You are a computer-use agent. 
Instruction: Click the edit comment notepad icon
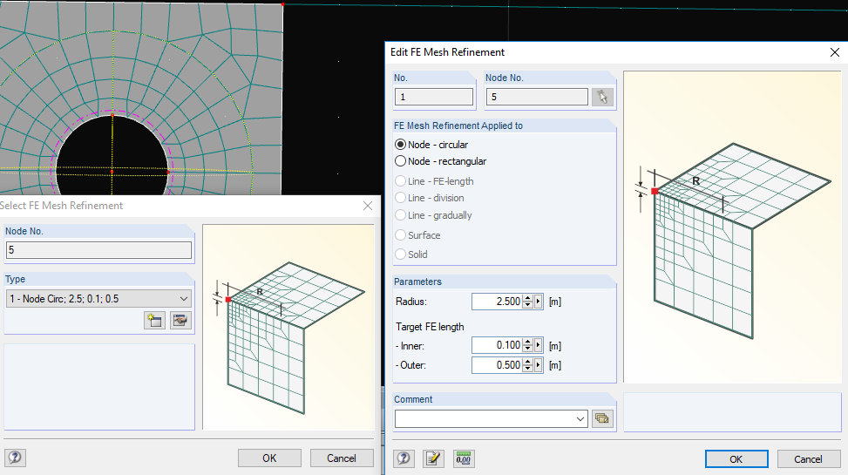pyautogui.click(x=433, y=458)
